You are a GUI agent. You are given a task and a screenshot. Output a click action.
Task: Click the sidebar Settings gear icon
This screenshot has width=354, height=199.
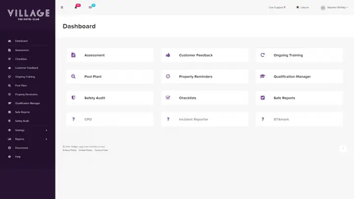tap(9, 130)
